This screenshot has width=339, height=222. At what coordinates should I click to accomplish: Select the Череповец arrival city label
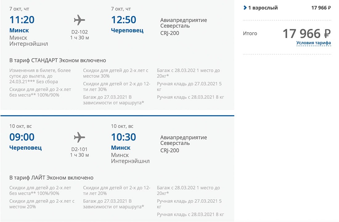click(x=127, y=30)
